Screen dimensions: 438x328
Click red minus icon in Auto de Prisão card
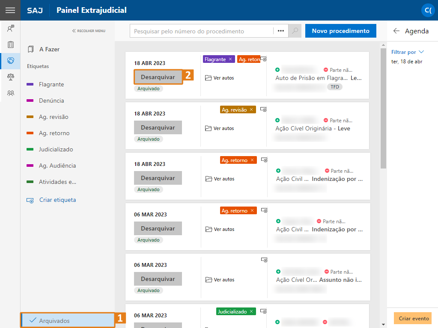coord(326,70)
